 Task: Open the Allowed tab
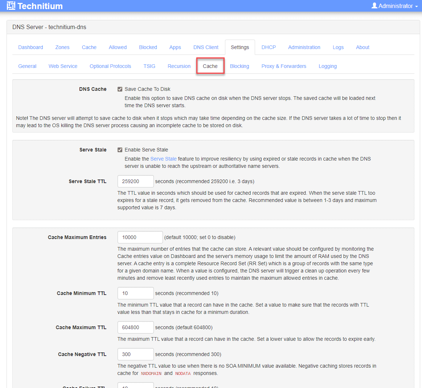[118, 47]
